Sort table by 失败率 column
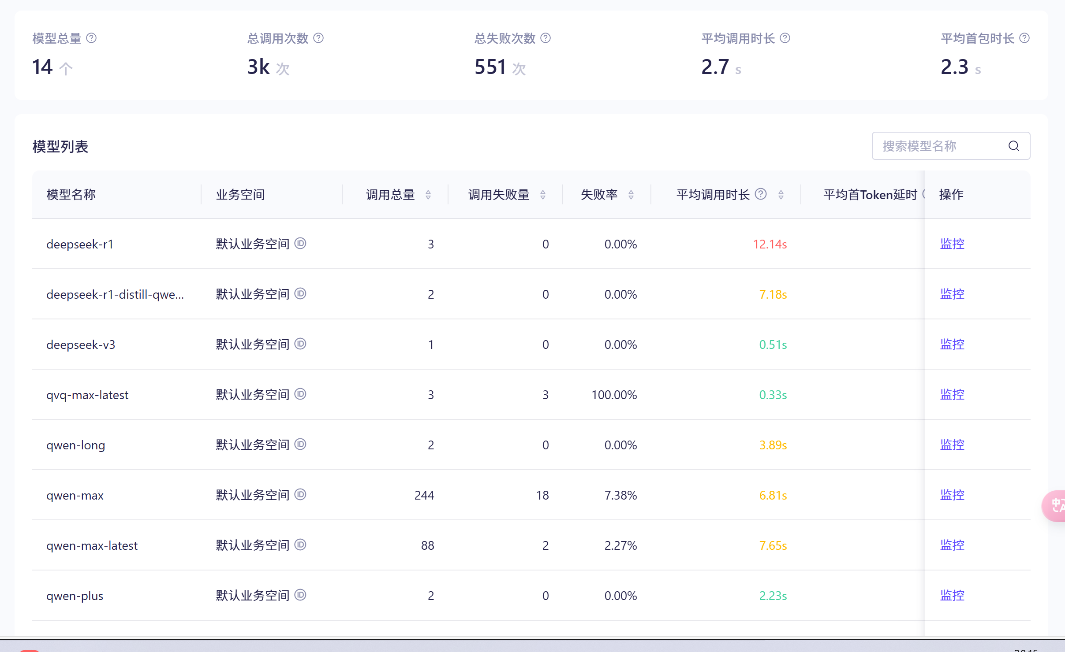Viewport: 1065px width, 652px height. pyautogui.click(x=631, y=195)
